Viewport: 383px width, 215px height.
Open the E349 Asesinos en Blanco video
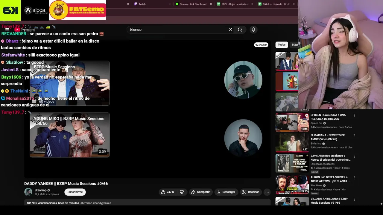click(x=292, y=163)
